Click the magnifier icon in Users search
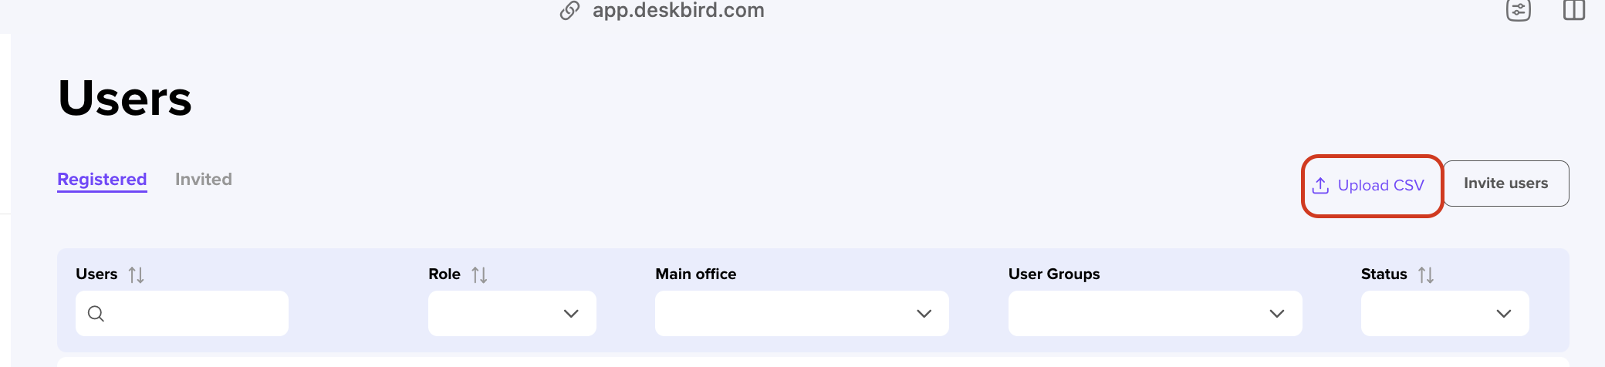 [x=96, y=314]
